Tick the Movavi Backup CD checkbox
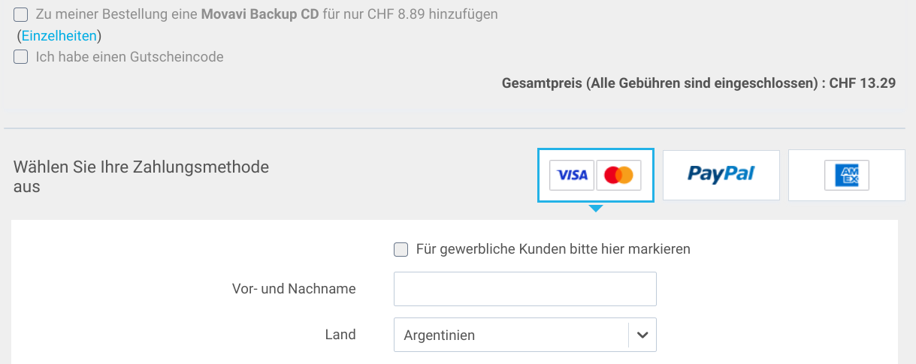 (21, 14)
